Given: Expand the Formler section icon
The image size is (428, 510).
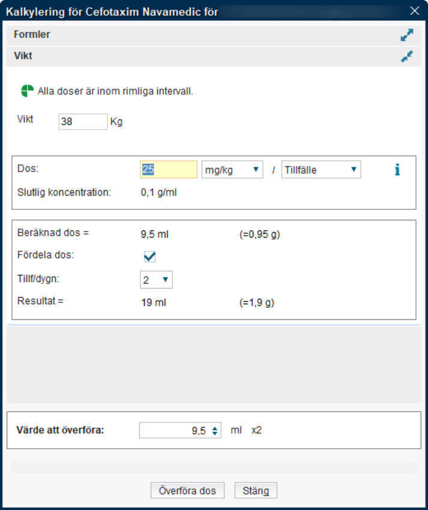Looking at the screenshot, I should (x=407, y=35).
